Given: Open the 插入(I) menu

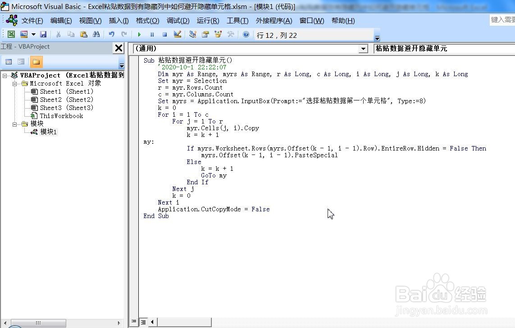Looking at the screenshot, I should (x=118, y=21).
